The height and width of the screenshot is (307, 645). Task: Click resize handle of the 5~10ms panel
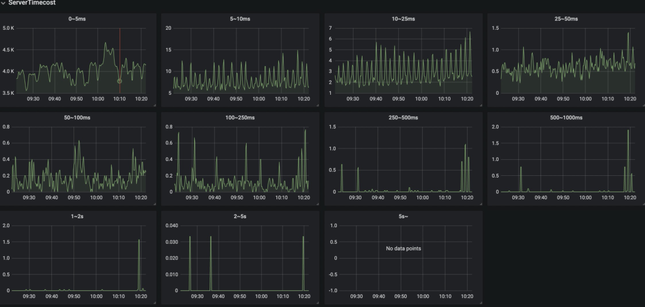coord(317,105)
